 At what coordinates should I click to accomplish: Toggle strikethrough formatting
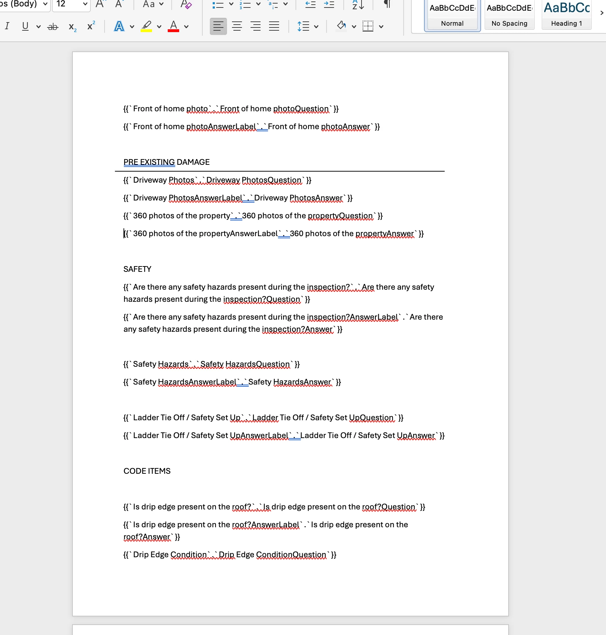click(53, 26)
